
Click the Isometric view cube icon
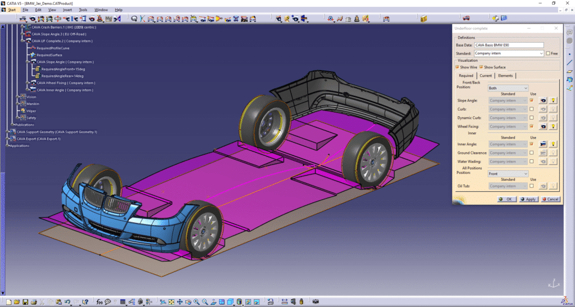(x=230, y=302)
